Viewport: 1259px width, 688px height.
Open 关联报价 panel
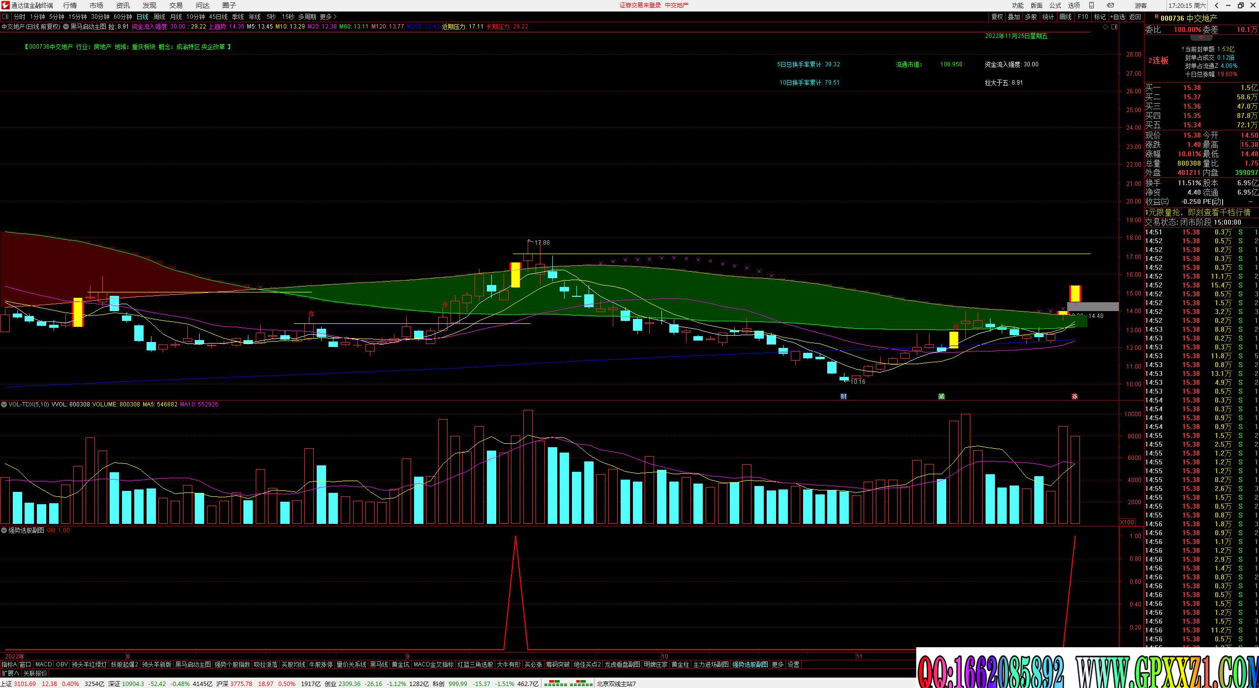pos(35,673)
